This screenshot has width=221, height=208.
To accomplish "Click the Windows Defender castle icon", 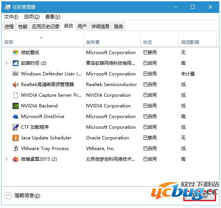I will point(15,74).
